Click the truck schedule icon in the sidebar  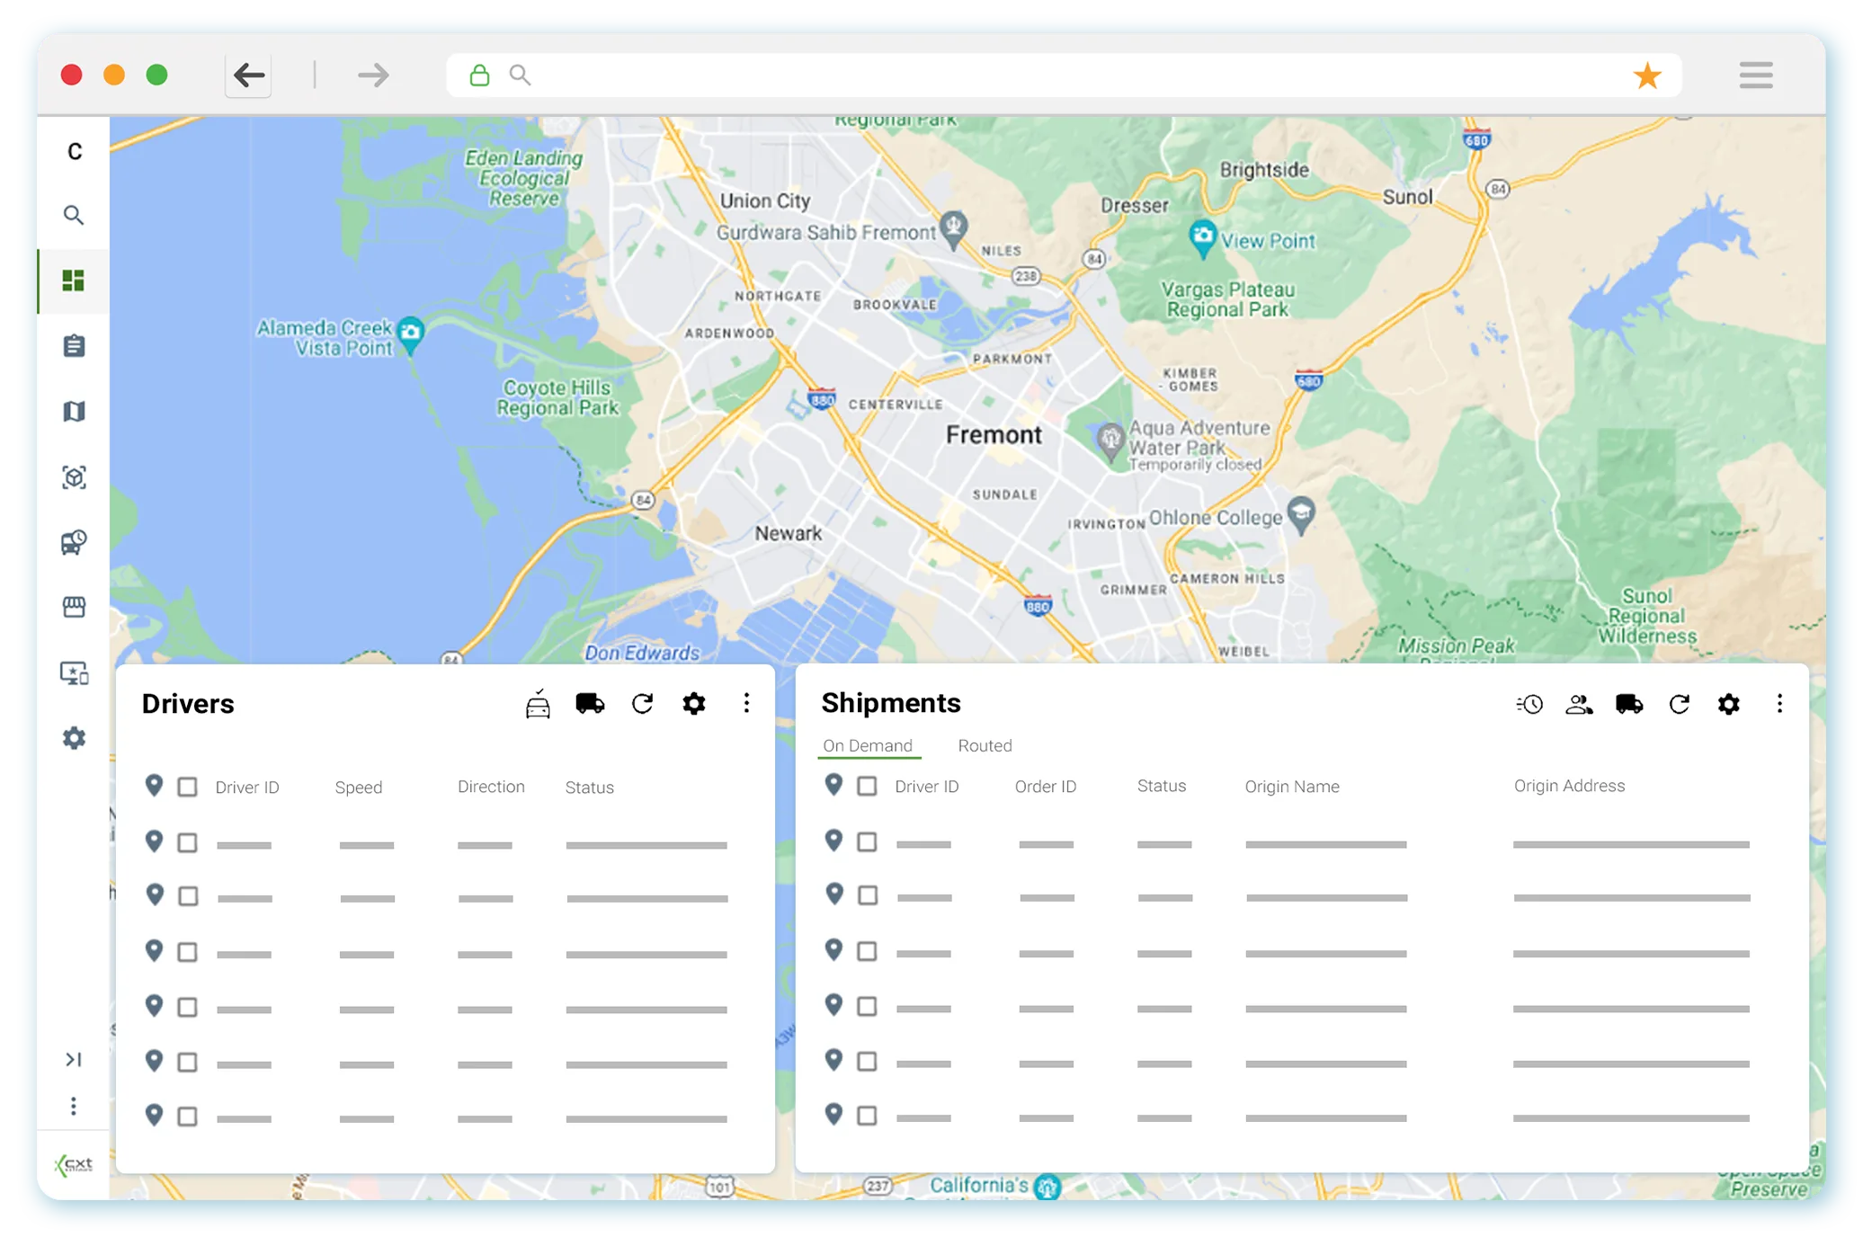coord(74,541)
